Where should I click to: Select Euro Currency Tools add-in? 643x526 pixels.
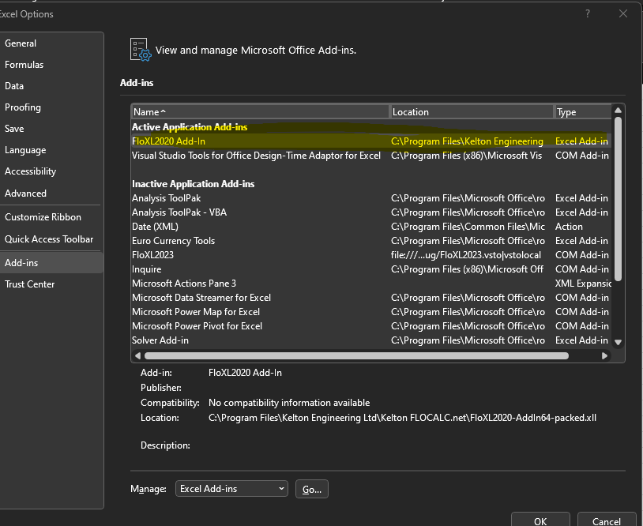tap(370, 241)
